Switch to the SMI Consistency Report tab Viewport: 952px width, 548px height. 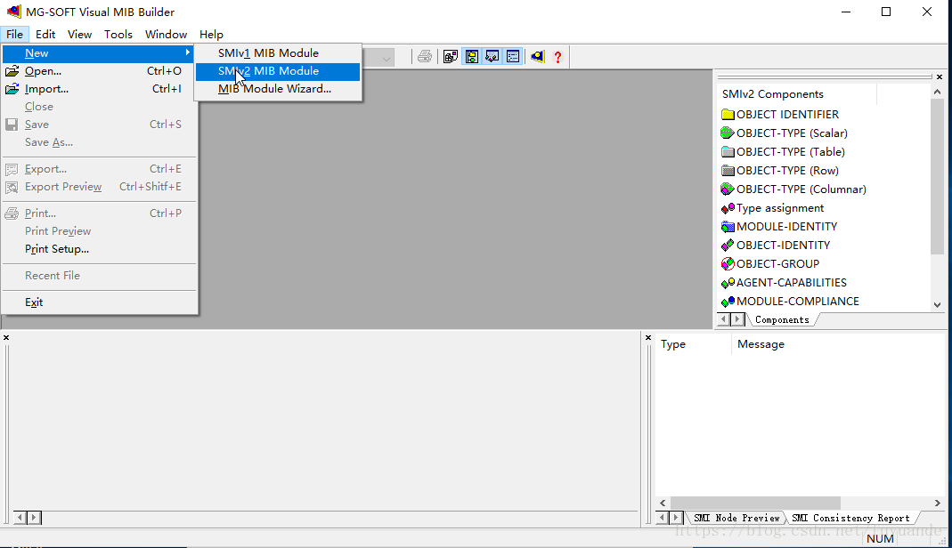click(850, 518)
